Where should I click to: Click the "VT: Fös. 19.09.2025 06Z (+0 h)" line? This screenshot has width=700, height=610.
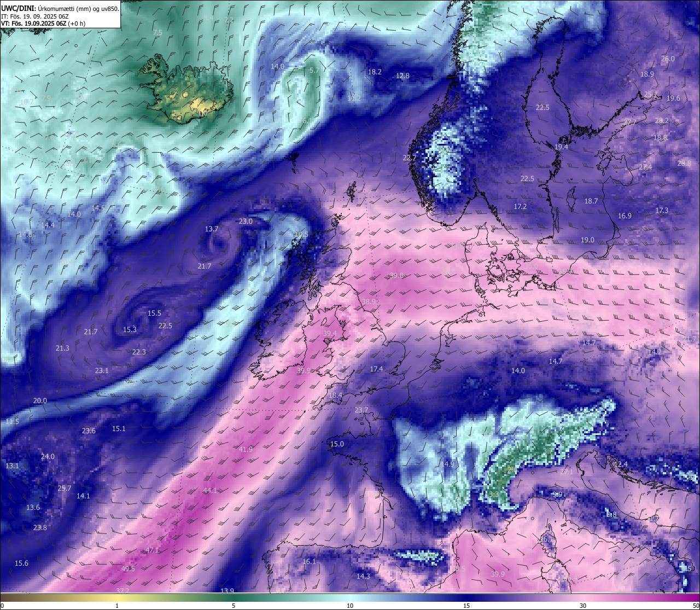click(x=43, y=24)
